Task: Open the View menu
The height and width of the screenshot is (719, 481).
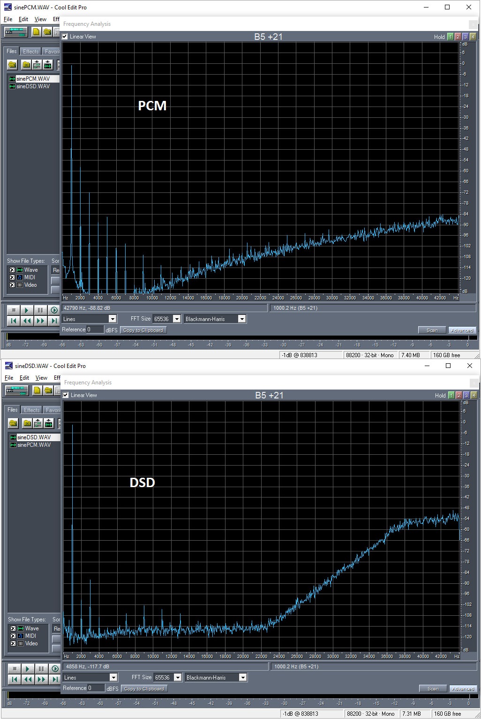Action: tap(40, 19)
